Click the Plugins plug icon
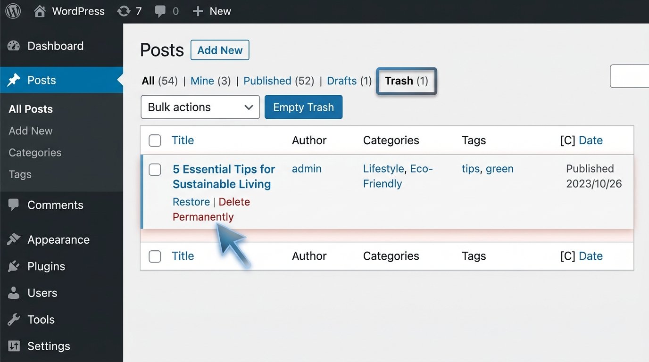This screenshot has height=362, width=649. pos(14,266)
